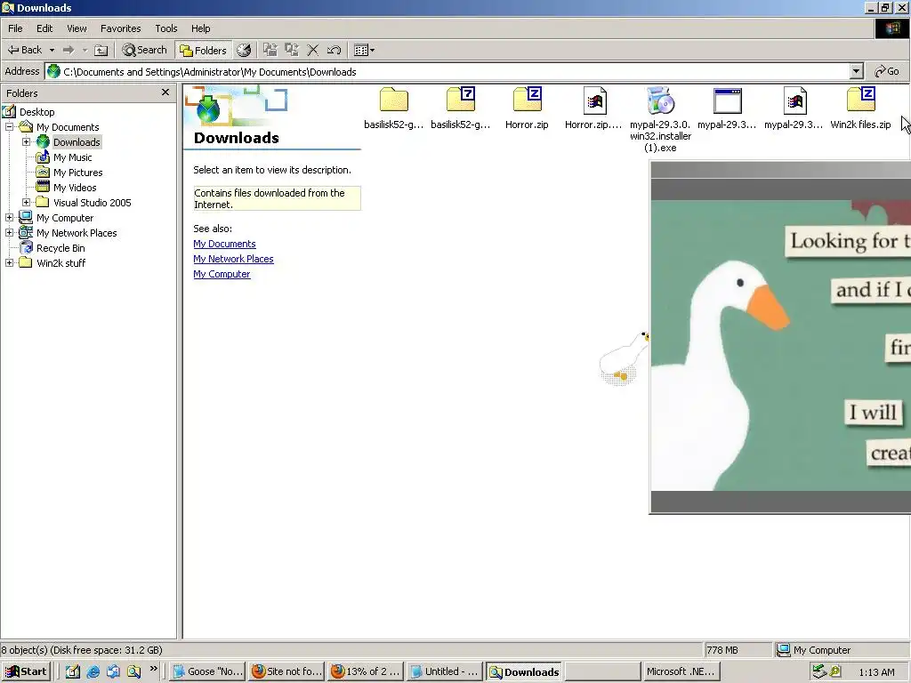The image size is (911, 683).
Task: Expand the Visual Studio 2005 node
Action: coord(26,202)
